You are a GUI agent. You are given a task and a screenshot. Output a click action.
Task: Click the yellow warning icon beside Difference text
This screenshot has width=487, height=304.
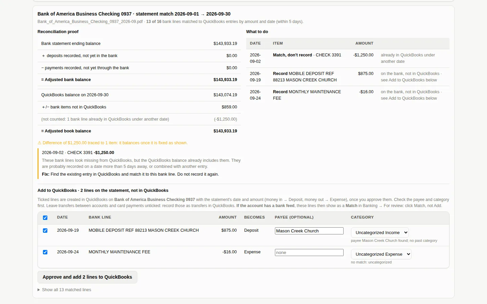(39, 143)
